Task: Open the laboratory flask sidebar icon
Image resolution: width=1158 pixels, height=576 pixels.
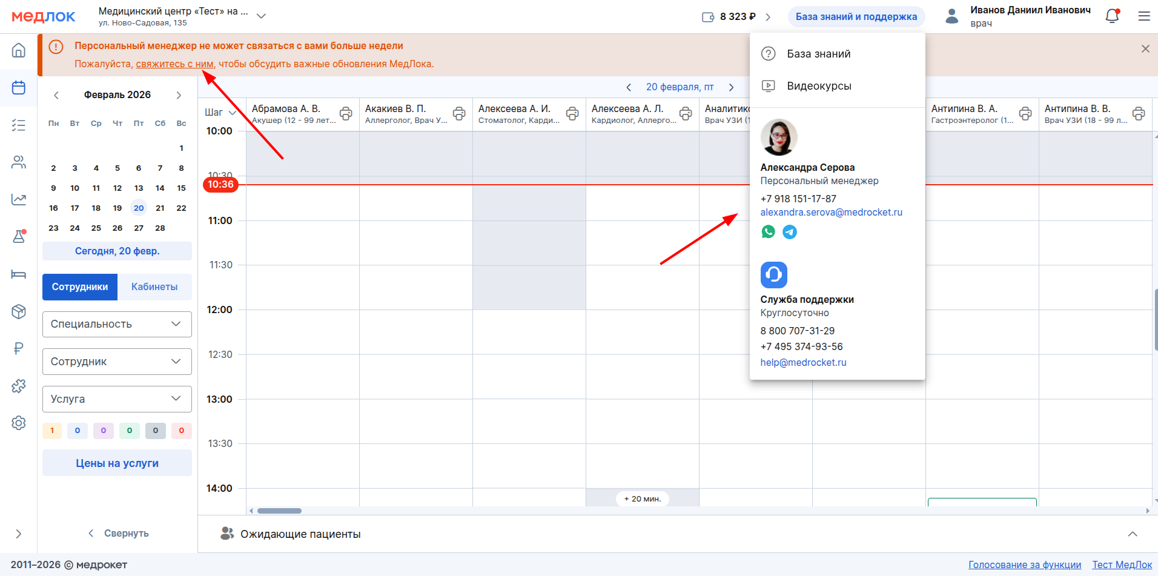Action: point(19,236)
